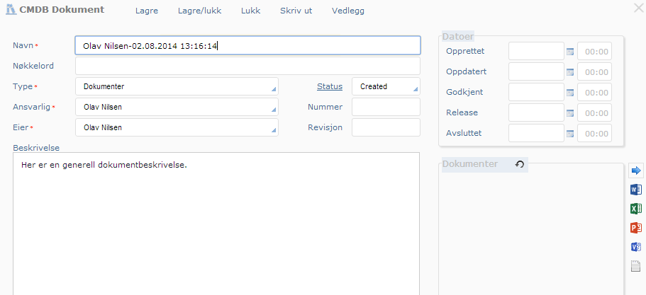Open the Status dropdown showing Created
Viewport: 646px width, 295px height.
tap(386, 86)
